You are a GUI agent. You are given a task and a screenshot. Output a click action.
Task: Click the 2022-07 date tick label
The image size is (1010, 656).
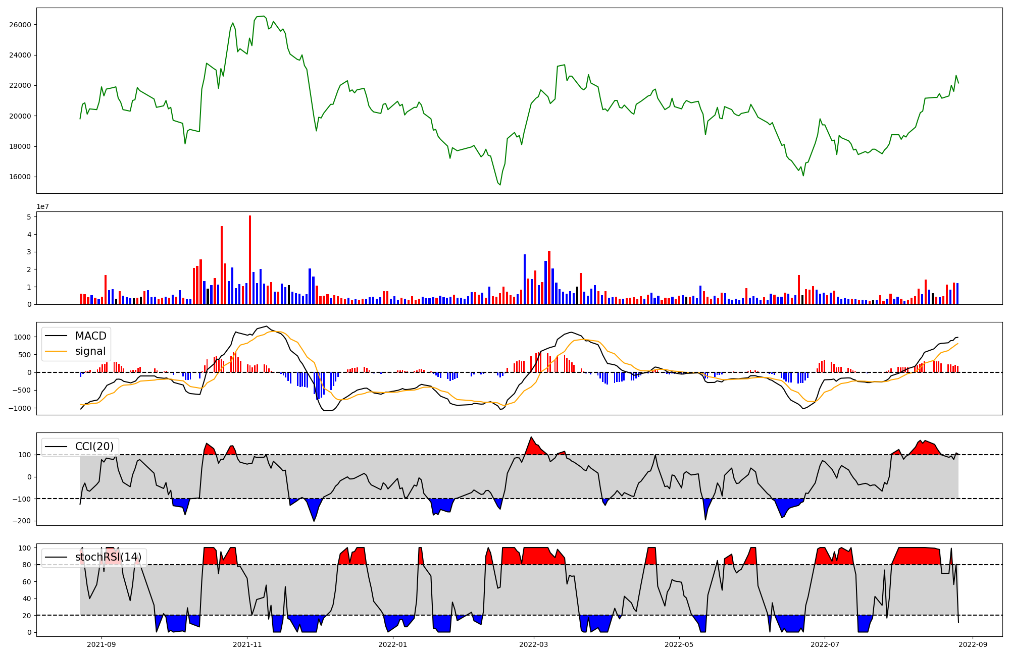coord(825,644)
